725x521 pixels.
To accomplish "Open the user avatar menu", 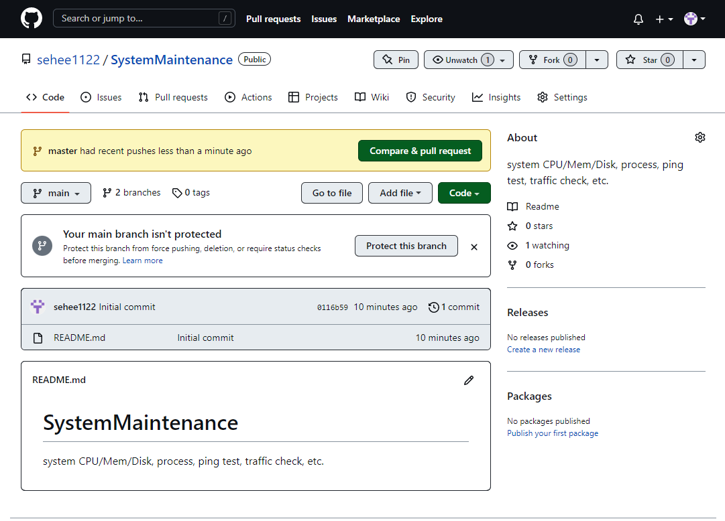I will pyautogui.click(x=694, y=19).
